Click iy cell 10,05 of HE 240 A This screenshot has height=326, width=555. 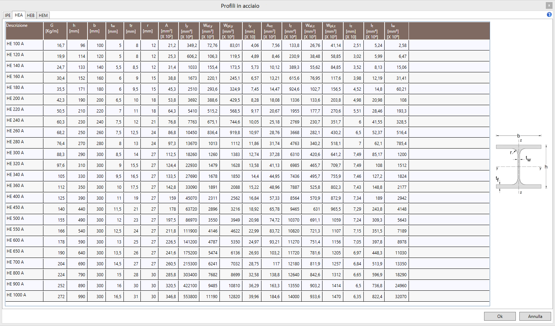(252, 122)
